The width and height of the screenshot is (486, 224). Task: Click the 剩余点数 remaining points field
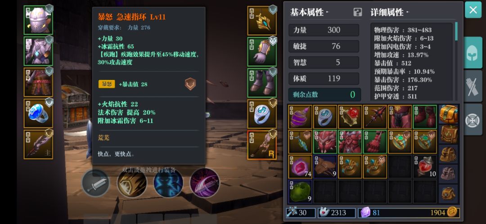(324, 94)
